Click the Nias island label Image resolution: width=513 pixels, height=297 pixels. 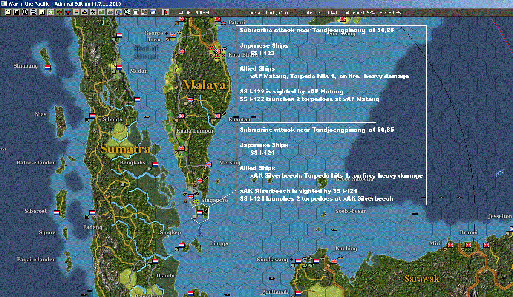(41, 114)
